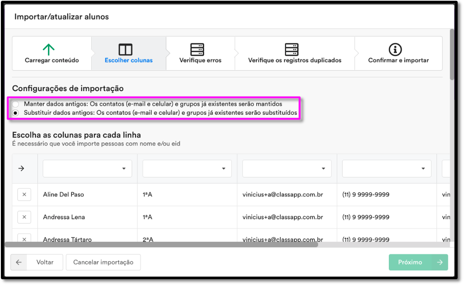Click the Confirmar e importar info icon
This screenshot has width=464, height=285.
(x=395, y=49)
